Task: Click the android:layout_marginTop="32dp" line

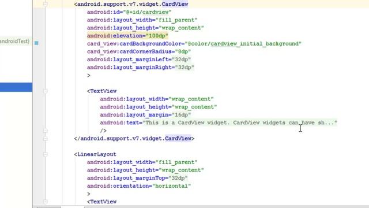Action: [x=137, y=178]
